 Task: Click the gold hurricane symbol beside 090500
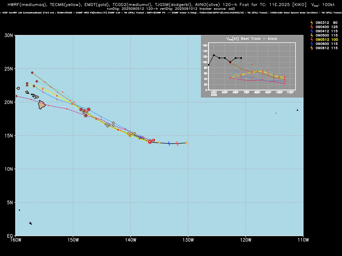(x=312, y=35)
